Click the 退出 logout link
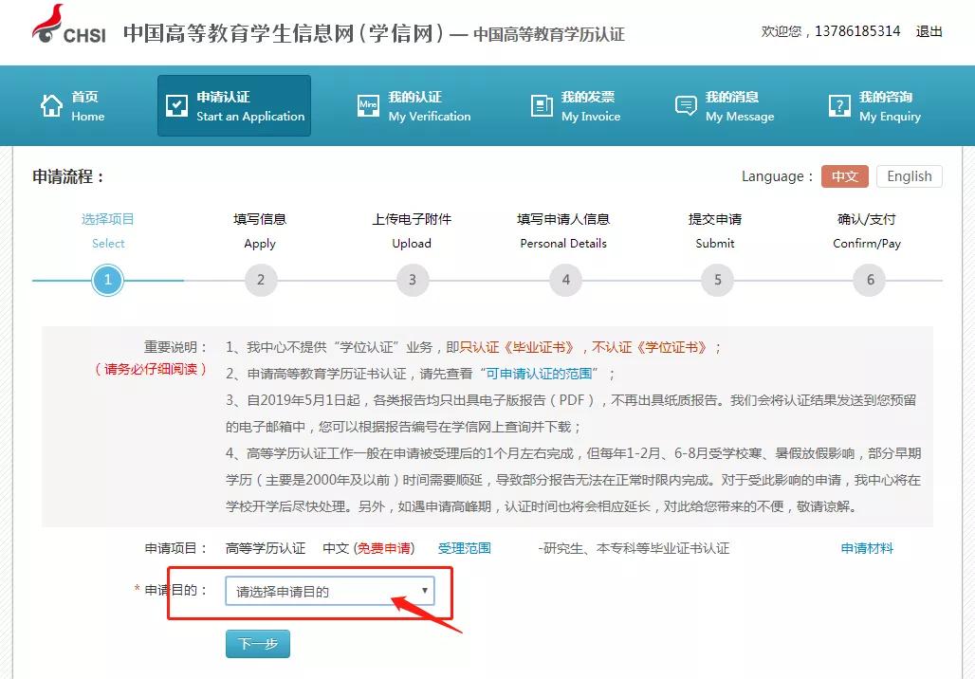 [x=929, y=31]
